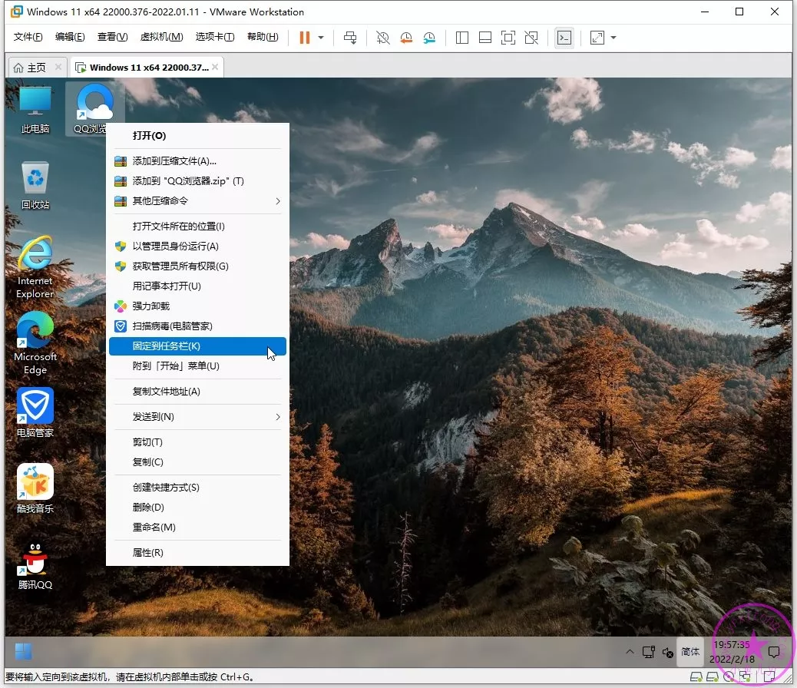This screenshot has width=797, height=688.
Task: Switch to the 主页 tab
Action: [x=30, y=68]
